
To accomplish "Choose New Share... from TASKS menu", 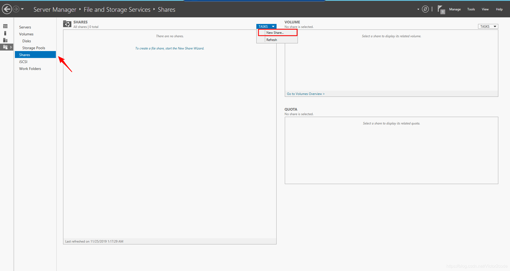I will click(x=277, y=32).
